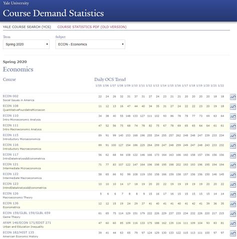This screenshot has width=237, height=239.
Task: Open the Term dropdown showing Spring 2020
Action: 26,44
